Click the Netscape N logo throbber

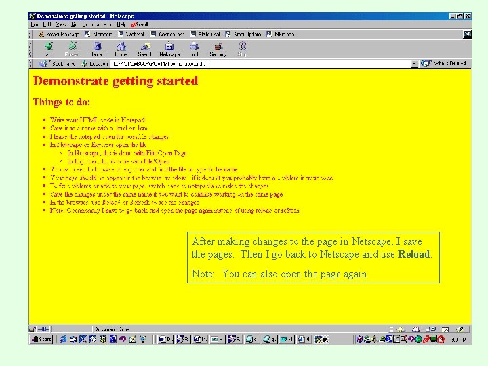pyautogui.click(x=467, y=35)
